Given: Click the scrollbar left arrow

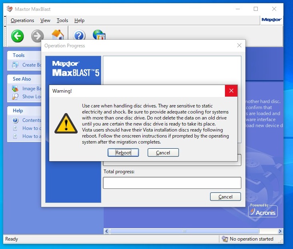Looking at the screenshot, I should pos(106,231).
